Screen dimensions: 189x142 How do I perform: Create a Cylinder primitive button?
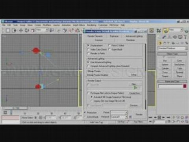pos(165,68)
